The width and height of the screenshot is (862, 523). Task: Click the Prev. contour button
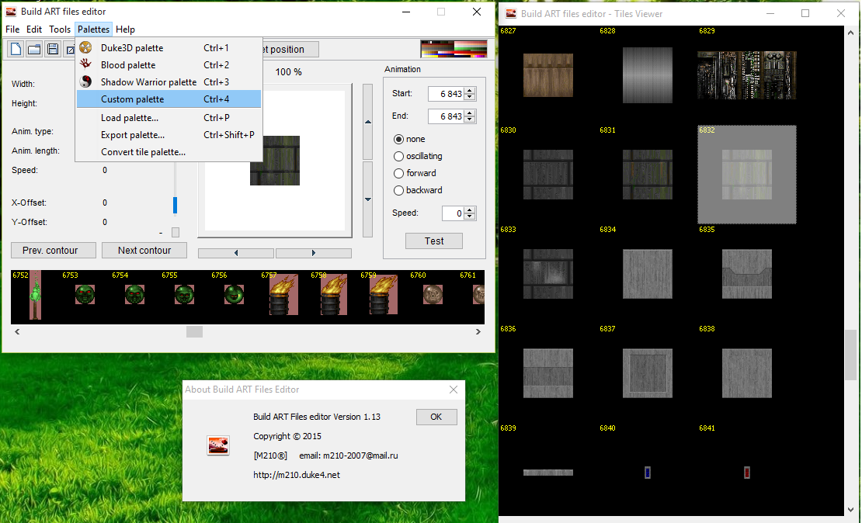click(54, 250)
